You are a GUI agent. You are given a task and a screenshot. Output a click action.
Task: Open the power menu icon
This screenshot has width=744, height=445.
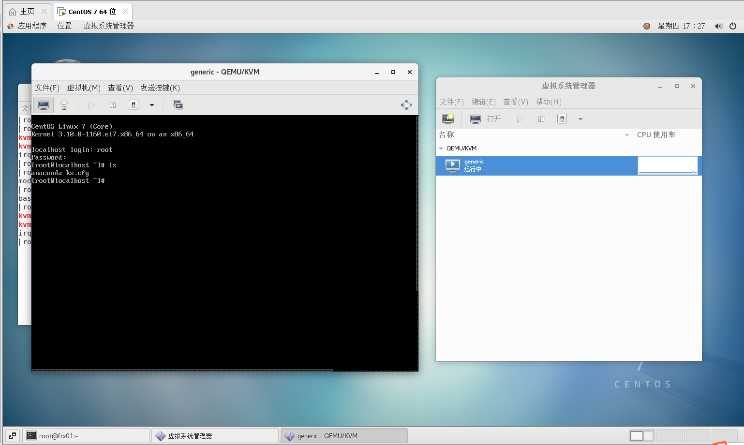(x=733, y=26)
